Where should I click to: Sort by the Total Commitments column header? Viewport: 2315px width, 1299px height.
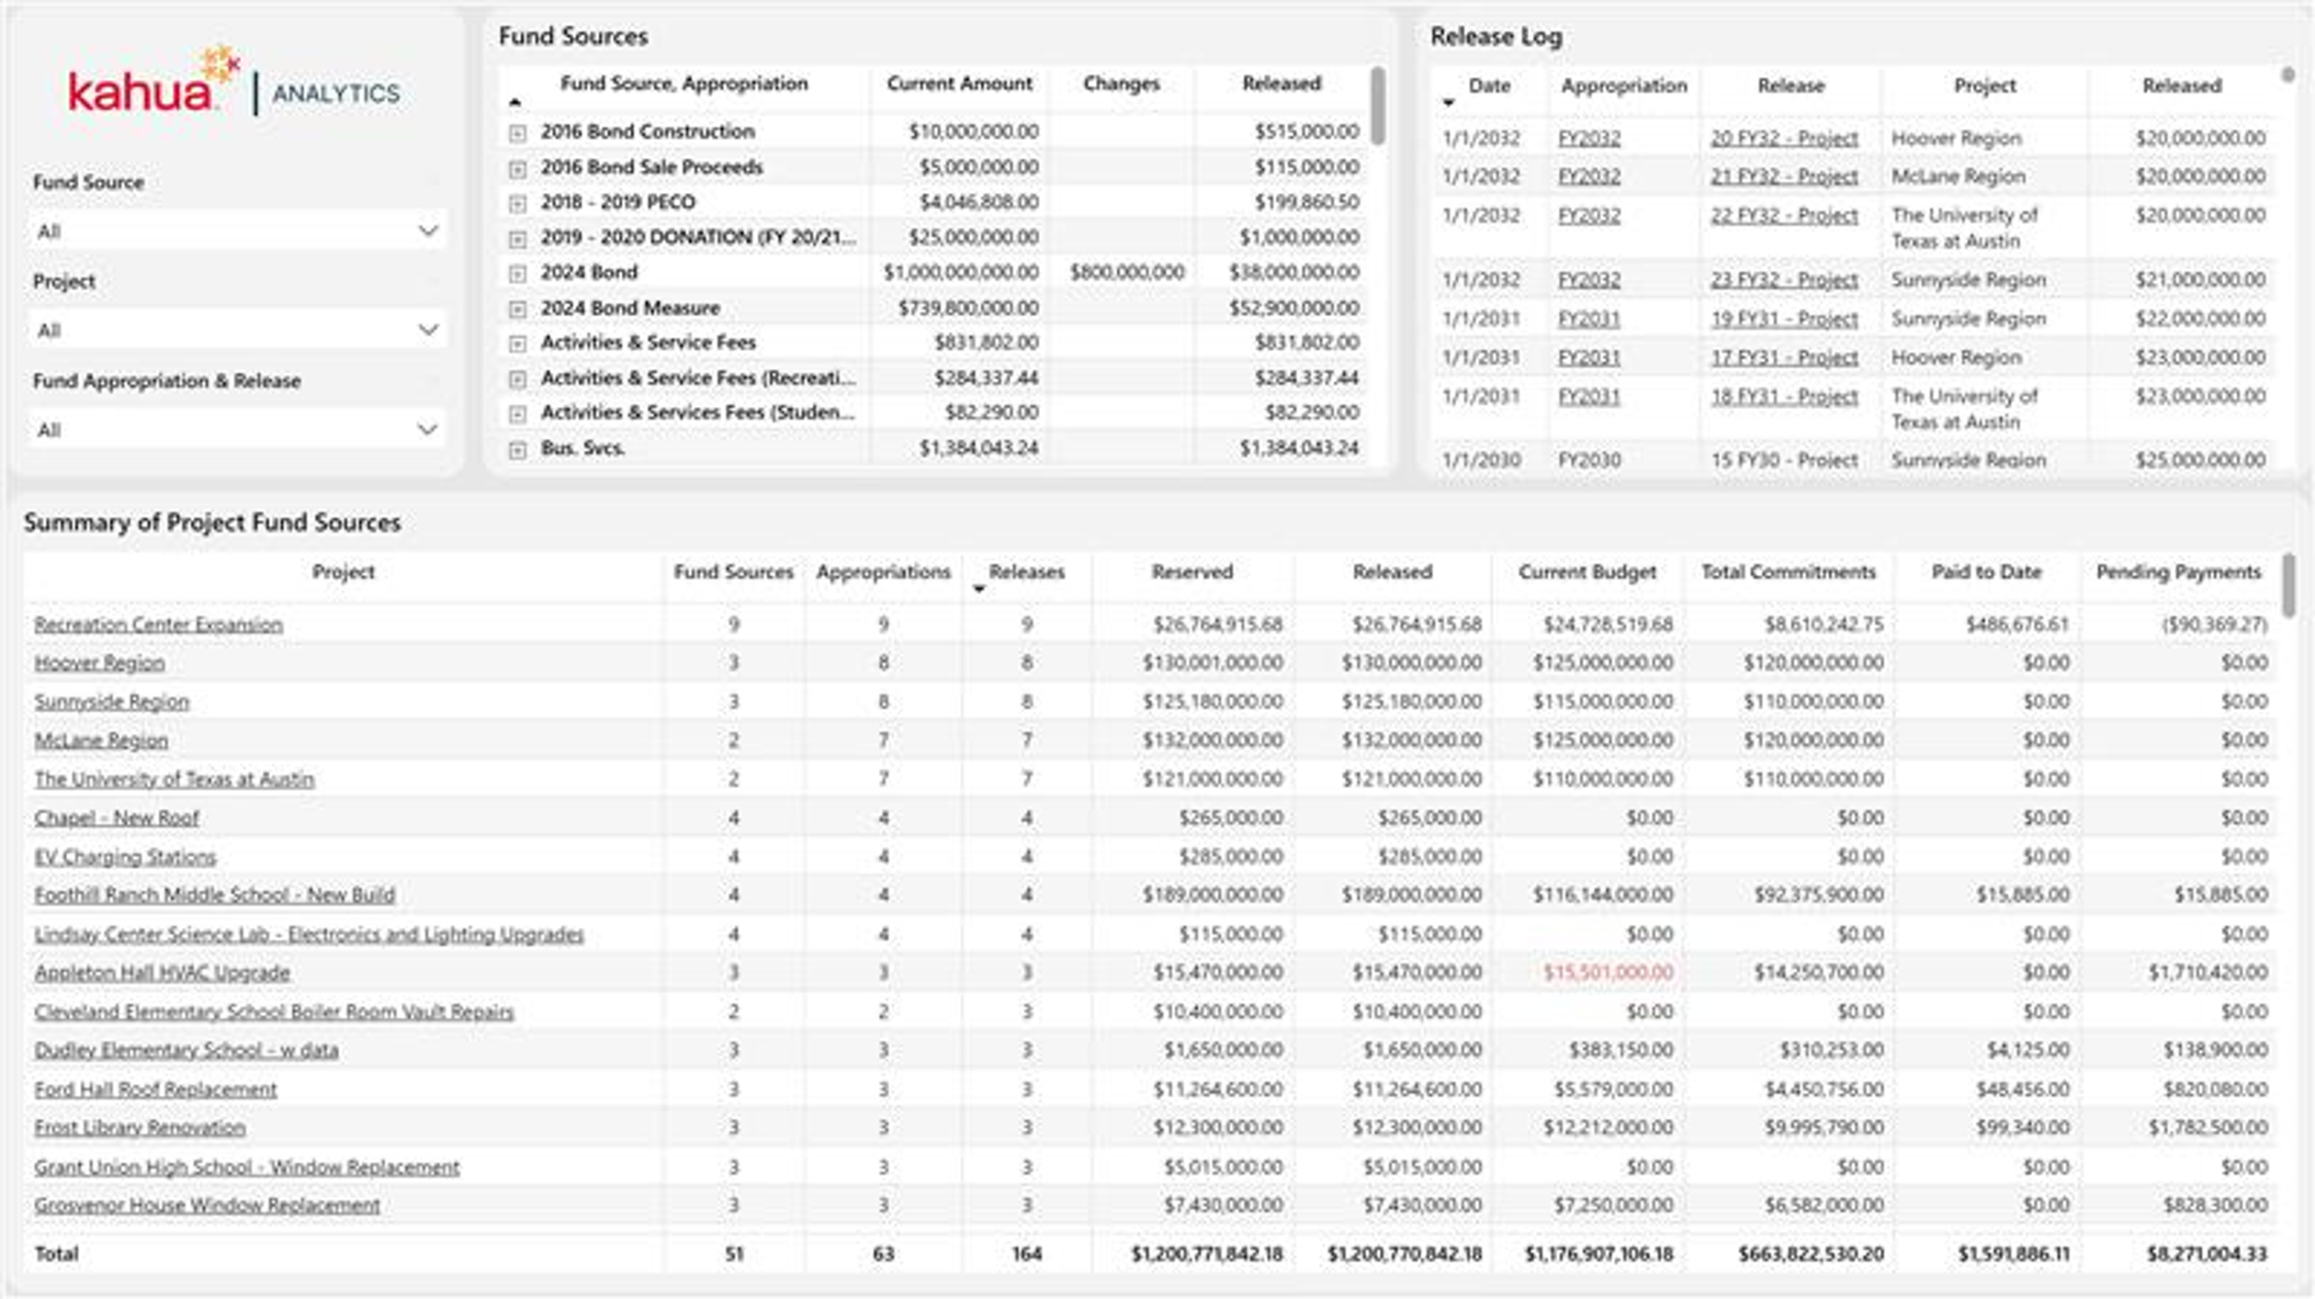coord(1788,571)
